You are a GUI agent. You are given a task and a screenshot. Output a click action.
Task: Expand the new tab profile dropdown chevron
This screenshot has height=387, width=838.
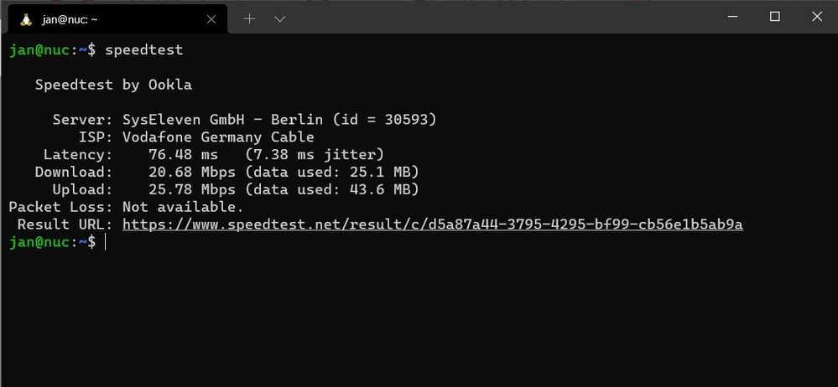coord(280,18)
